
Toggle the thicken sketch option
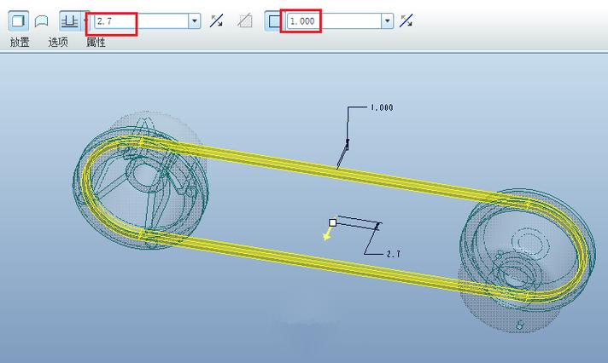(275, 20)
